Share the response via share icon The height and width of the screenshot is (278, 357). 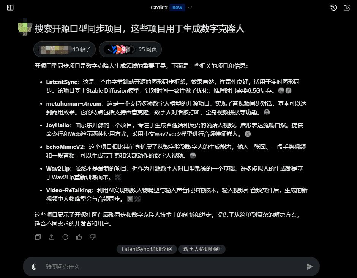click(x=52, y=237)
